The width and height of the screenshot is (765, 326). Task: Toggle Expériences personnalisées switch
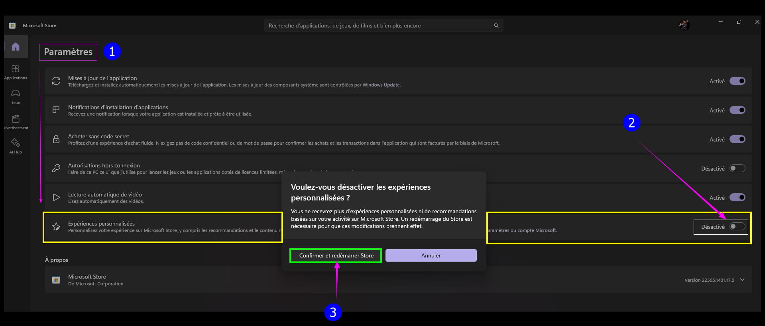[737, 226]
